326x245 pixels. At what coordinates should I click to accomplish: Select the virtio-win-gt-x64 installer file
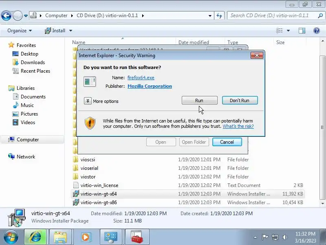click(99, 194)
